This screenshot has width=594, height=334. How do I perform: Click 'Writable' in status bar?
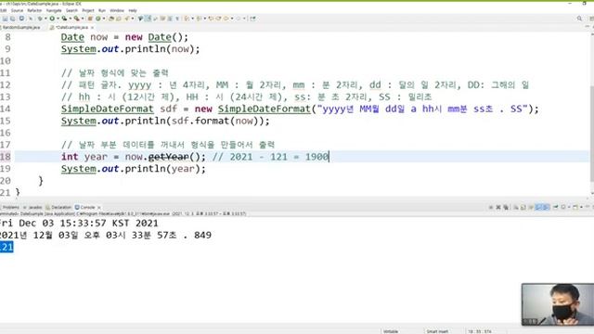391,331
